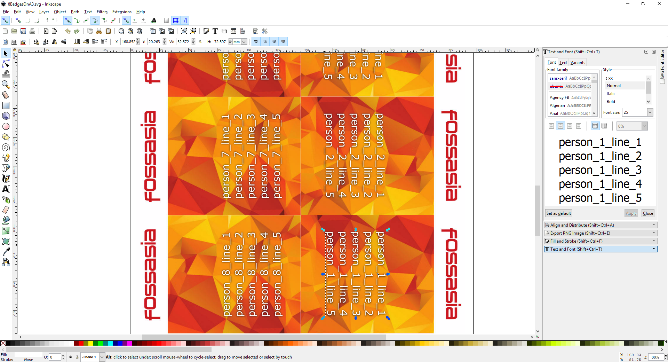This screenshot has height=362, width=668.
Task: Select the Eraser tool
Action: coord(6,210)
